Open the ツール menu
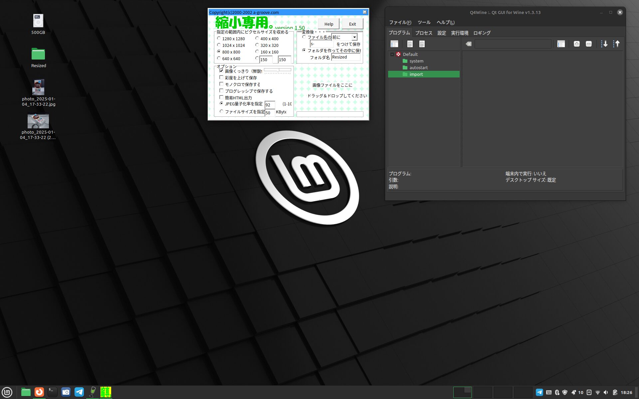639x399 pixels. pos(424,22)
